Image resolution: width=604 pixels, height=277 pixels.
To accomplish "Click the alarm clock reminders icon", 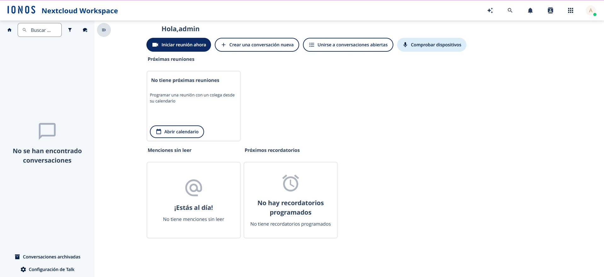I will pyautogui.click(x=290, y=183).
